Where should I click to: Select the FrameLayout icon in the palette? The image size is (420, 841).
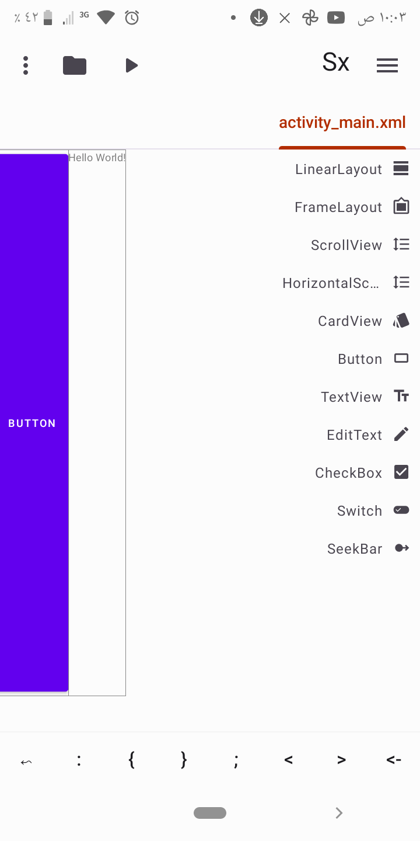tap(401, 206)
